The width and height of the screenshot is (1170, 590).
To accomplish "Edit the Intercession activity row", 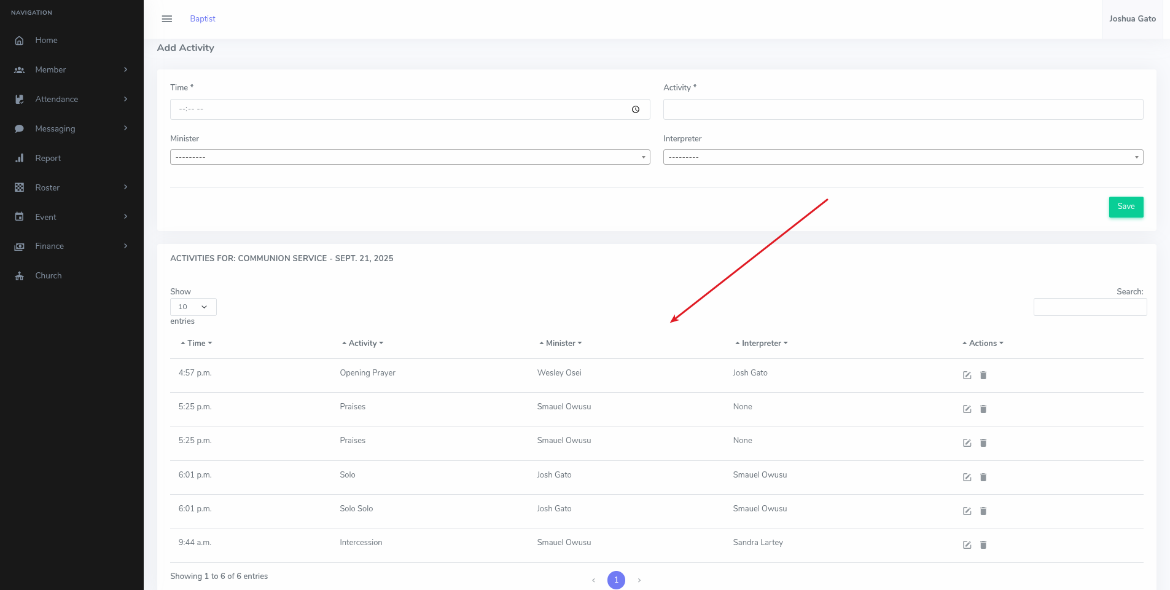I will coord(967,545).
